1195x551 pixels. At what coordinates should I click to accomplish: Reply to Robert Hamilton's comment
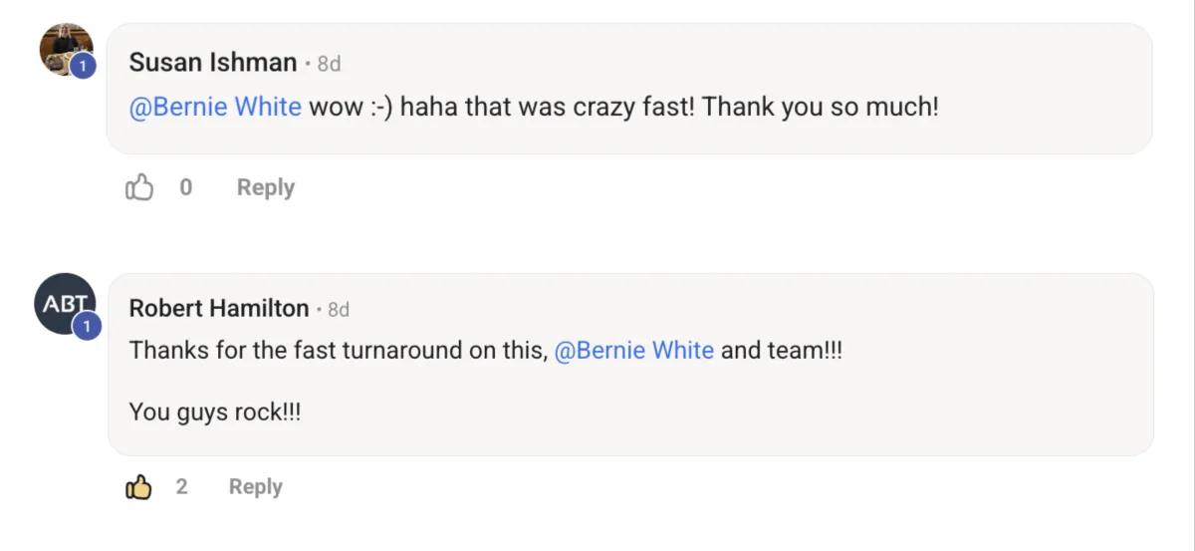point(256,487)
